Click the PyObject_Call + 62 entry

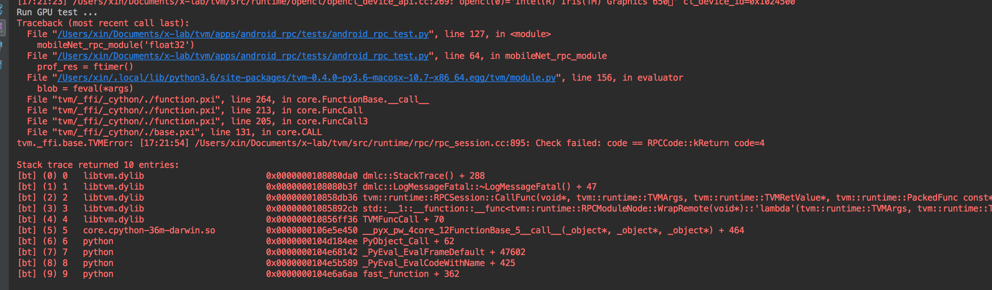point(408,241)
